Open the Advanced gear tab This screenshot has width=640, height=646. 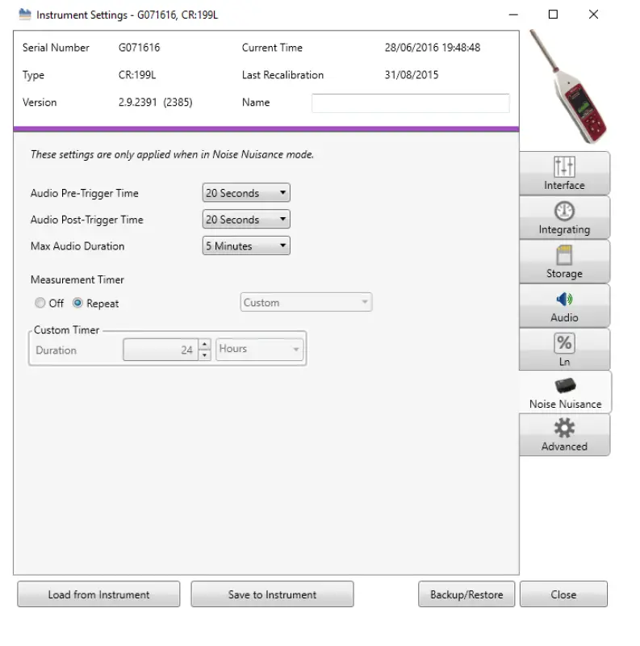564,434
